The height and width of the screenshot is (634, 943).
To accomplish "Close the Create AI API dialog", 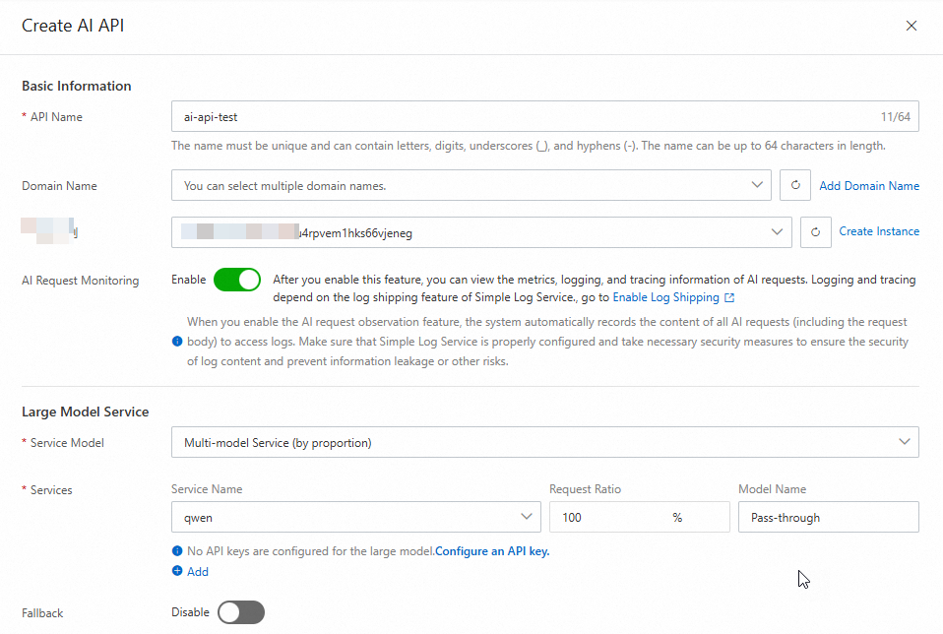I will click(x=911, y=26).
